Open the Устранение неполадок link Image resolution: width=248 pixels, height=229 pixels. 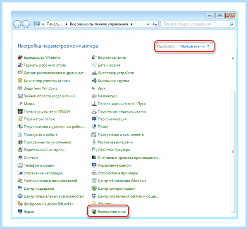point(43,173)
